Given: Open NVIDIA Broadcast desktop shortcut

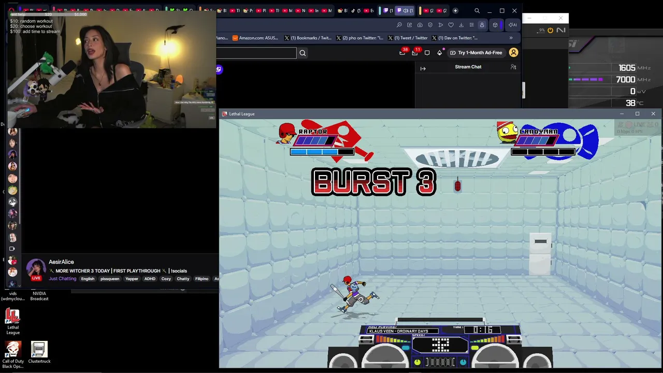Looking at the screenshot, I should coord(39,296).
